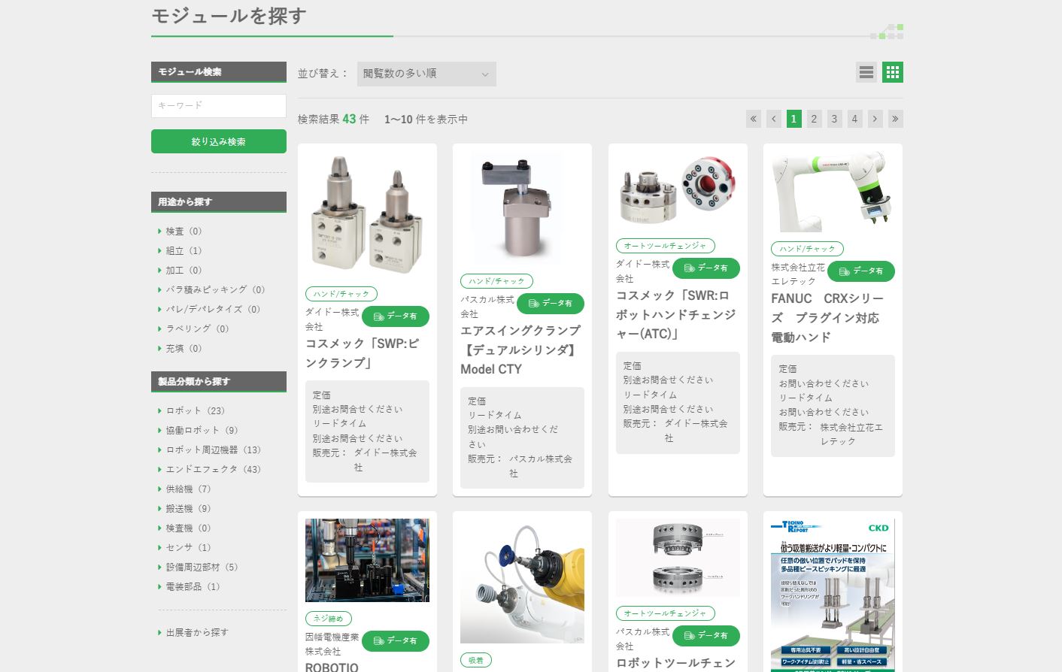Select the ハンド/チャック tag on the エアスイングクランプ card

pyautogui.click(x=496, y=281)
